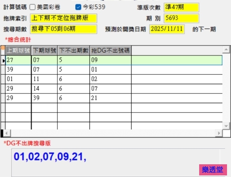Click the 拖DG不出號碼 column header

click(110, 51)
